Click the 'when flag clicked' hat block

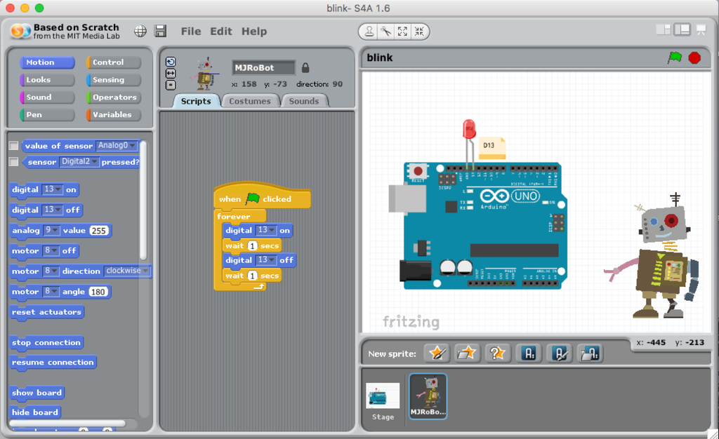coord(262,196)
